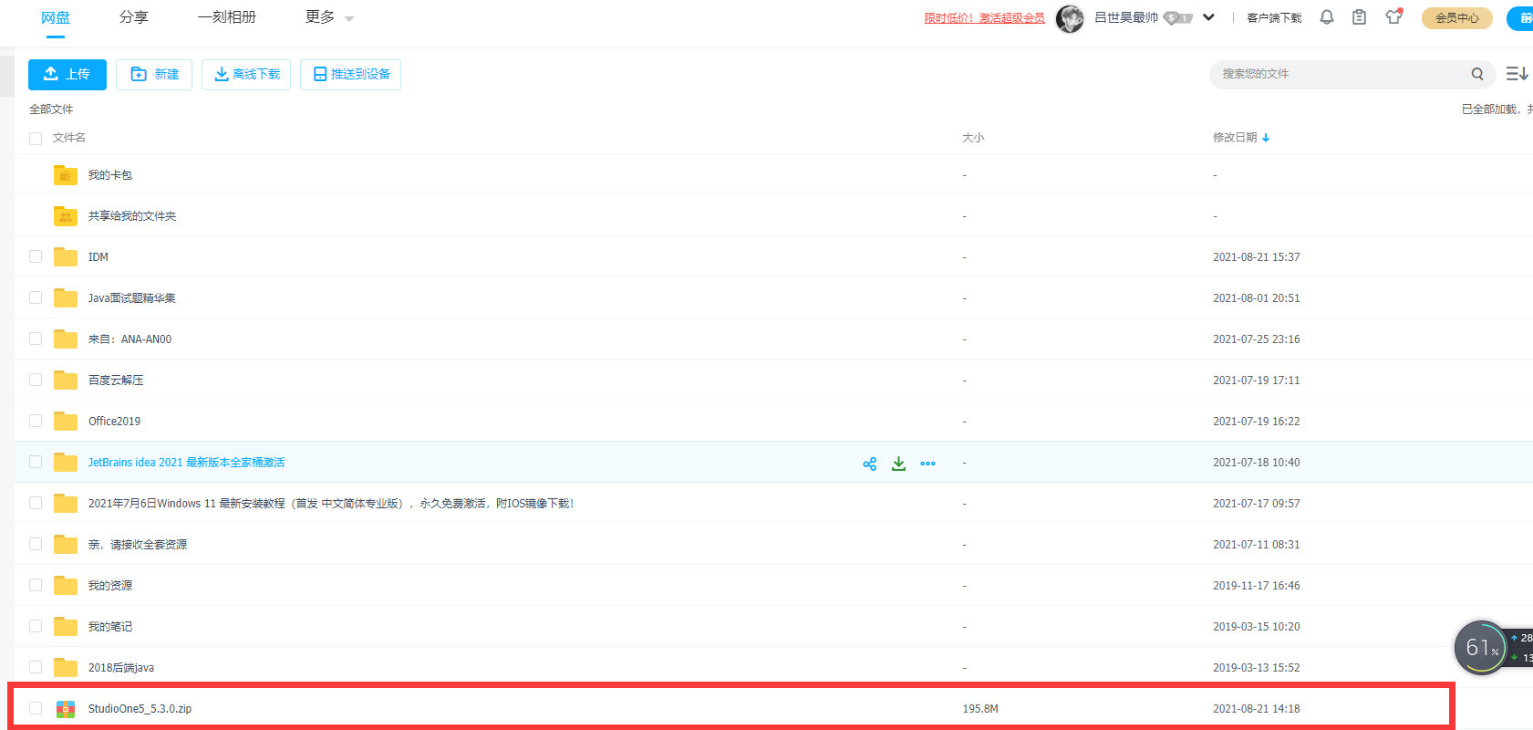Click the list sort view icon

coord(1517,74)
